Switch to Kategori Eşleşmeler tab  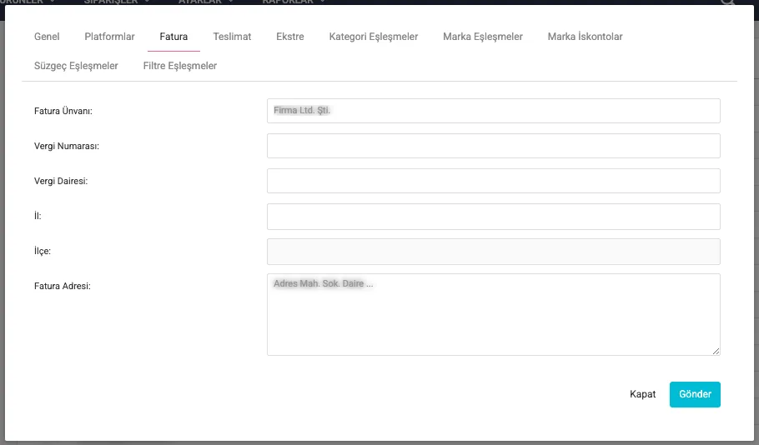[x=374, y=37]
